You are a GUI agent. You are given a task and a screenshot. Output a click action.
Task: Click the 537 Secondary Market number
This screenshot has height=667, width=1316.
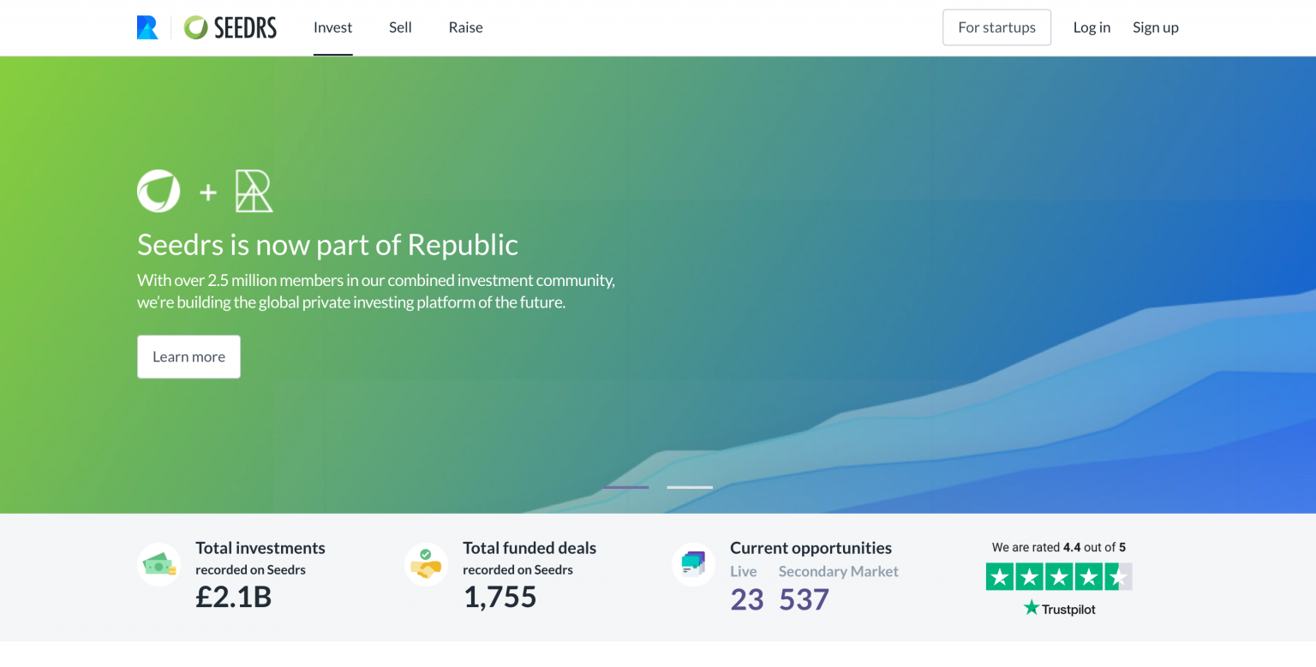pyautogui.click(x=804, y=599)
